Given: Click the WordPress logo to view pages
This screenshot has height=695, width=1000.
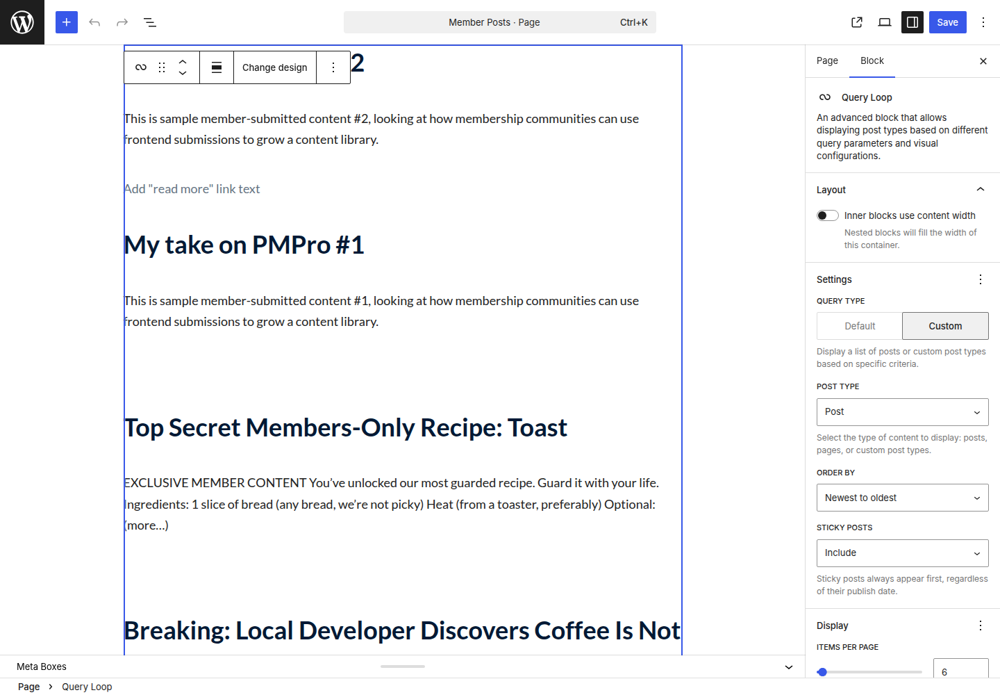Looking at the screenshot, I should (x=22, y=22).
